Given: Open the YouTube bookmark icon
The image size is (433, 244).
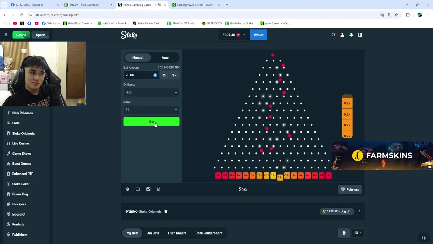Looking at the screenshot, I should pos(15,23).
